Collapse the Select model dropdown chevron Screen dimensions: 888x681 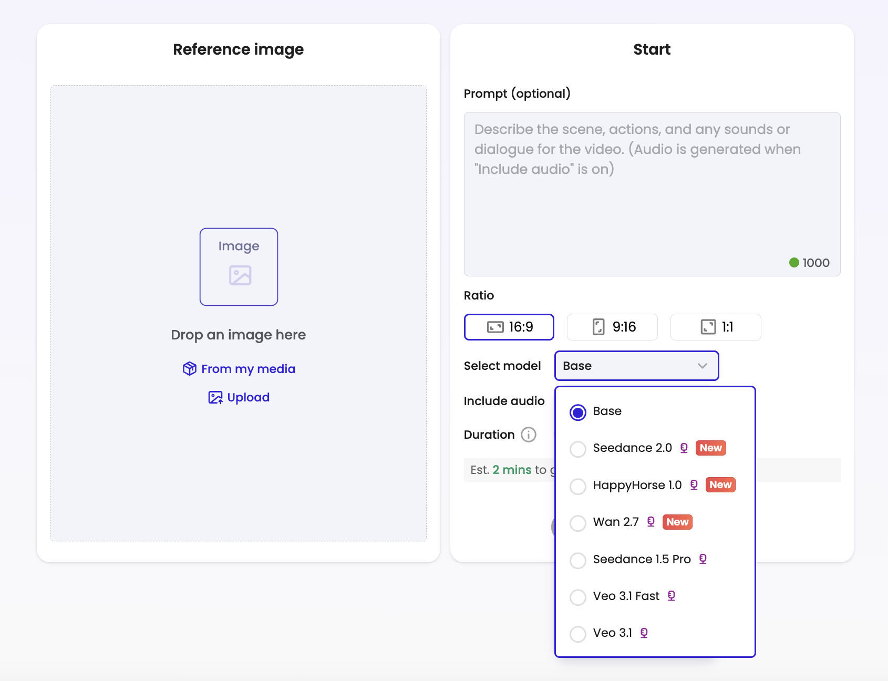click(x=703, y=366)
